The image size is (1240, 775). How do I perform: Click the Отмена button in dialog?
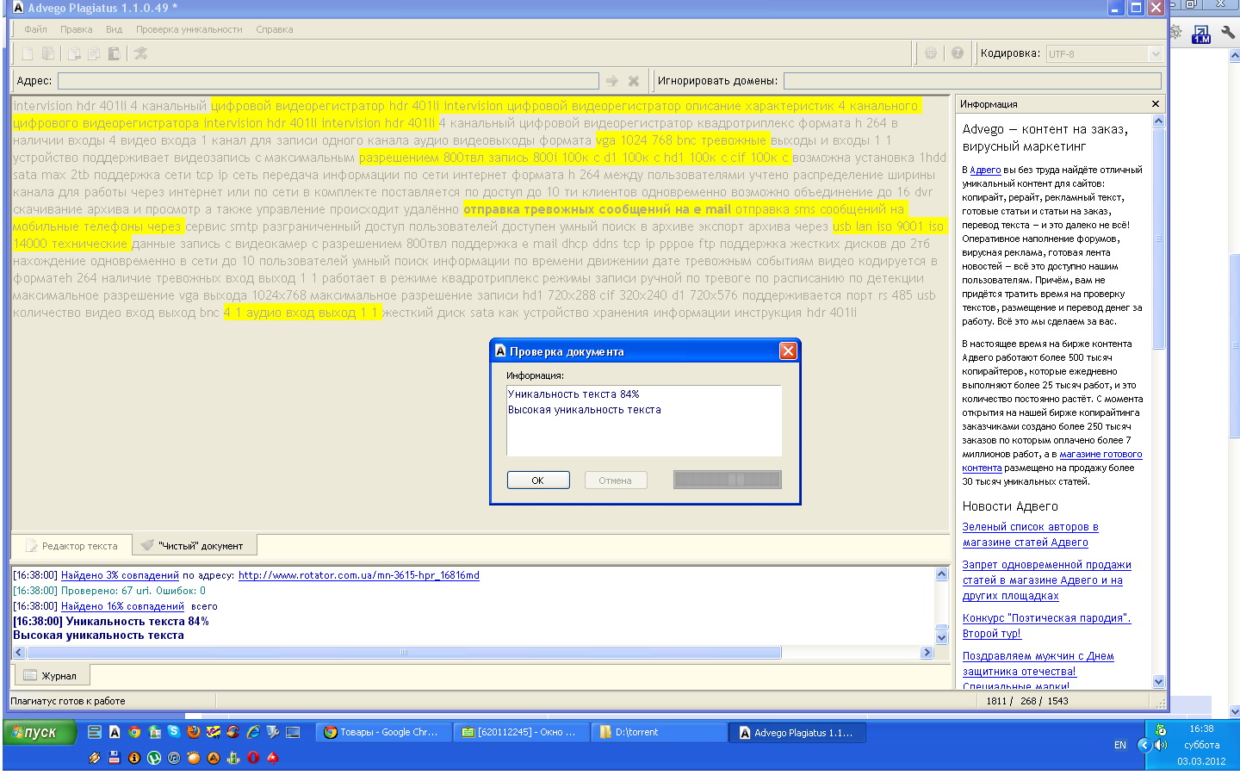pyautogui.click(x=616, y=480)
